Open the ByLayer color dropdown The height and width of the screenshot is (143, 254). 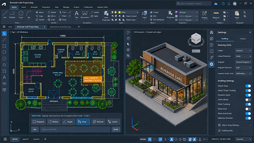click(188, 12)
